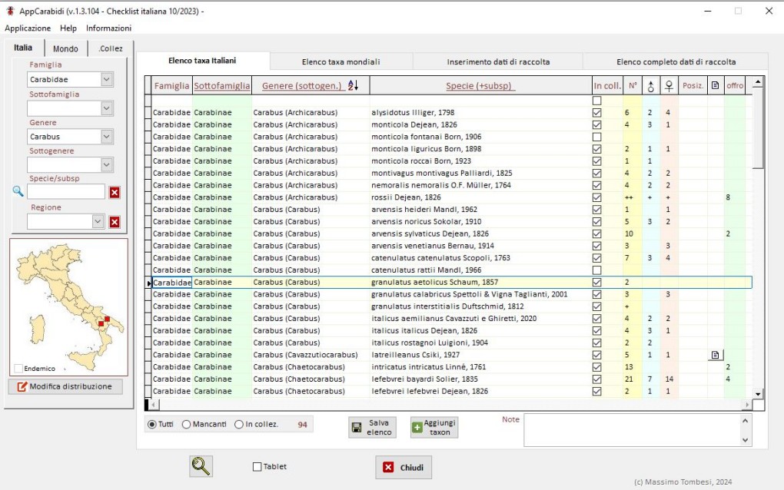Click the document icon column header
This screenshot has width=784, height=490.
(x=715, y=85)
